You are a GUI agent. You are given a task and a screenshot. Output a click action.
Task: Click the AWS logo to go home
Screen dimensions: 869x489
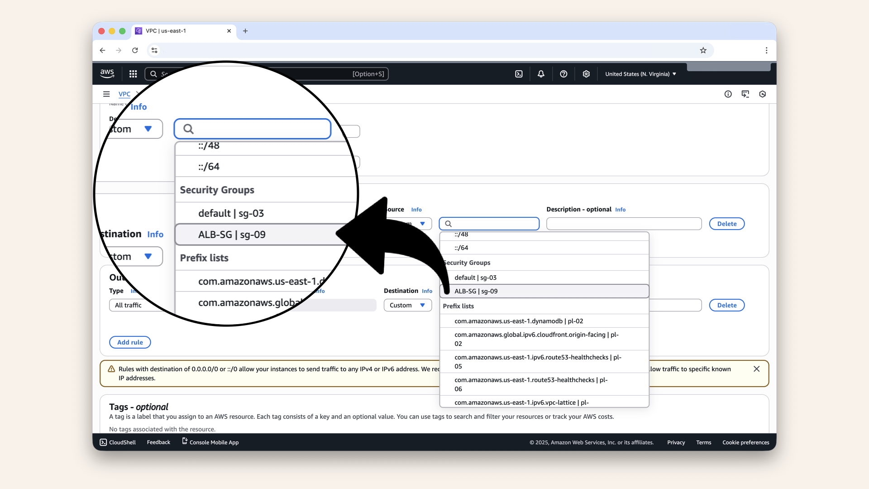tap(107, 73)
